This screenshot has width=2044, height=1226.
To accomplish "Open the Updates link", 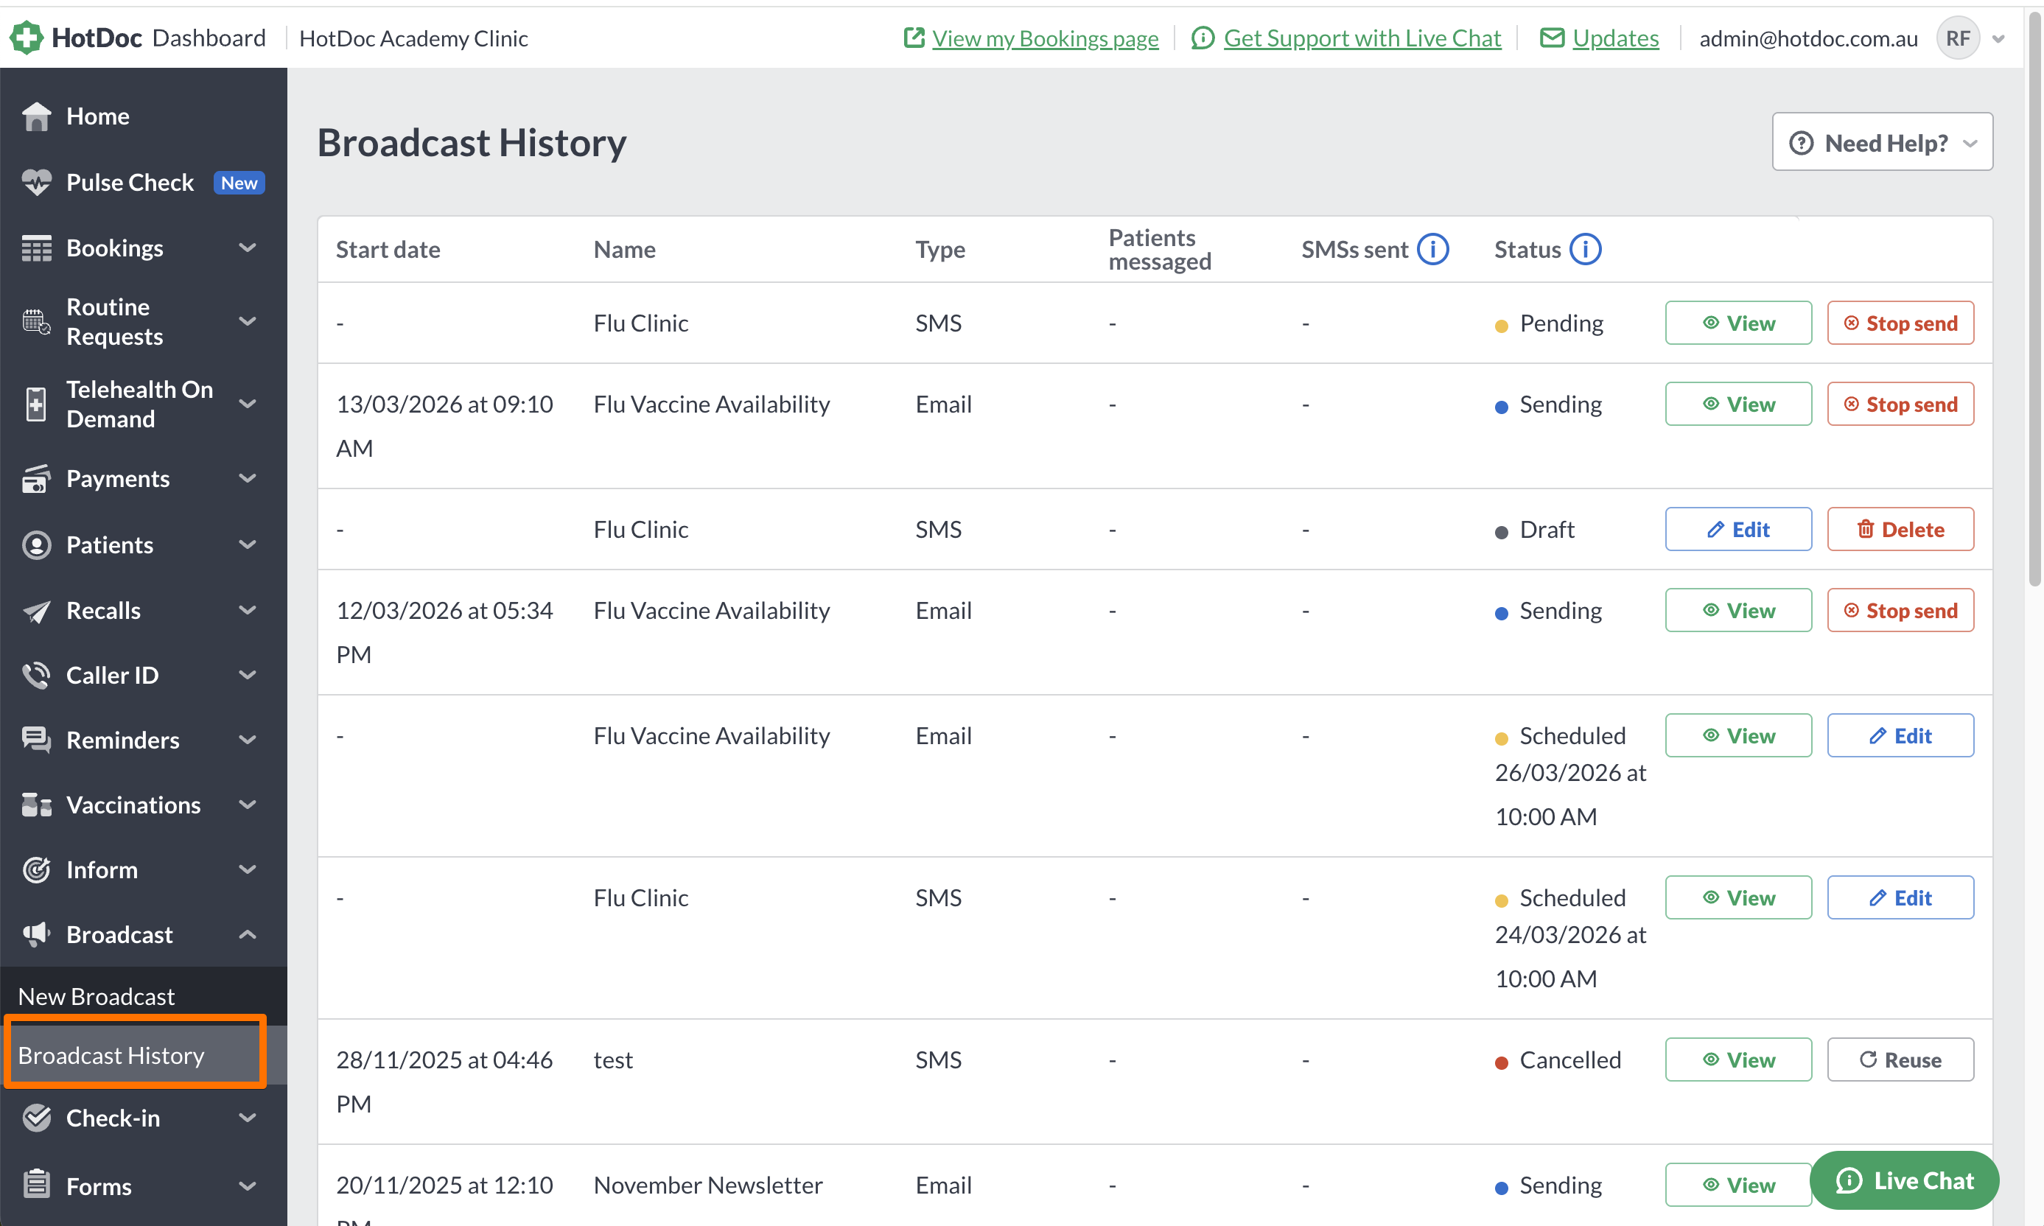I will 1615,38.
